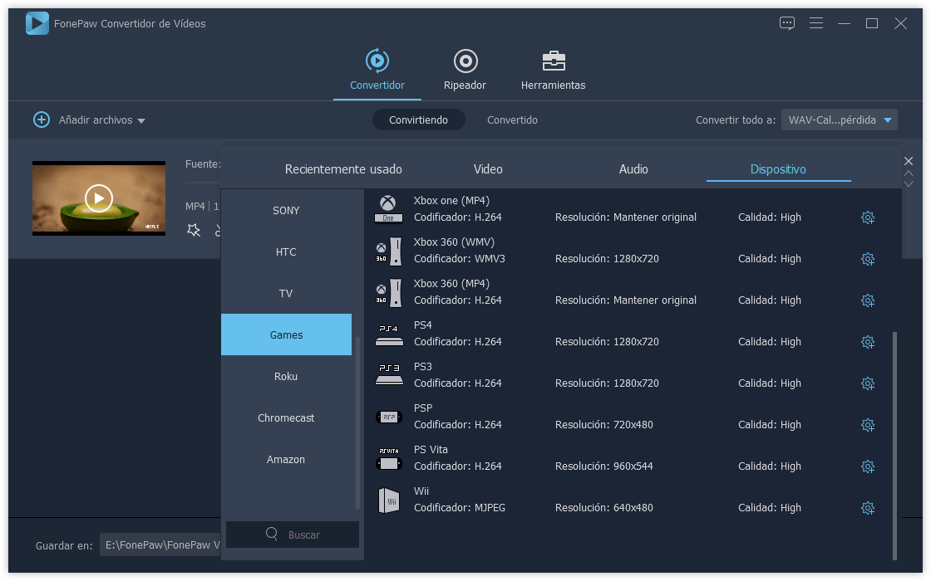Choose the HTC device category
The image size is (931, 581).
(286, 252)
